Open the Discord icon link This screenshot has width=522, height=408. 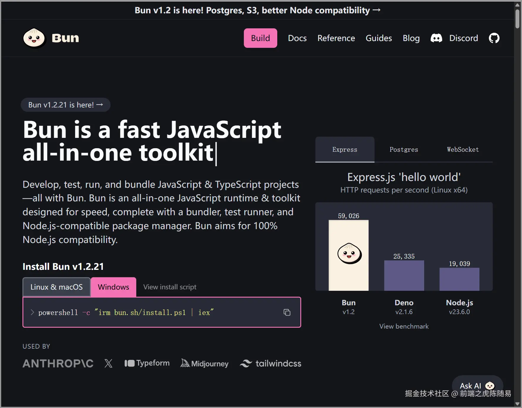coord(436,38)
